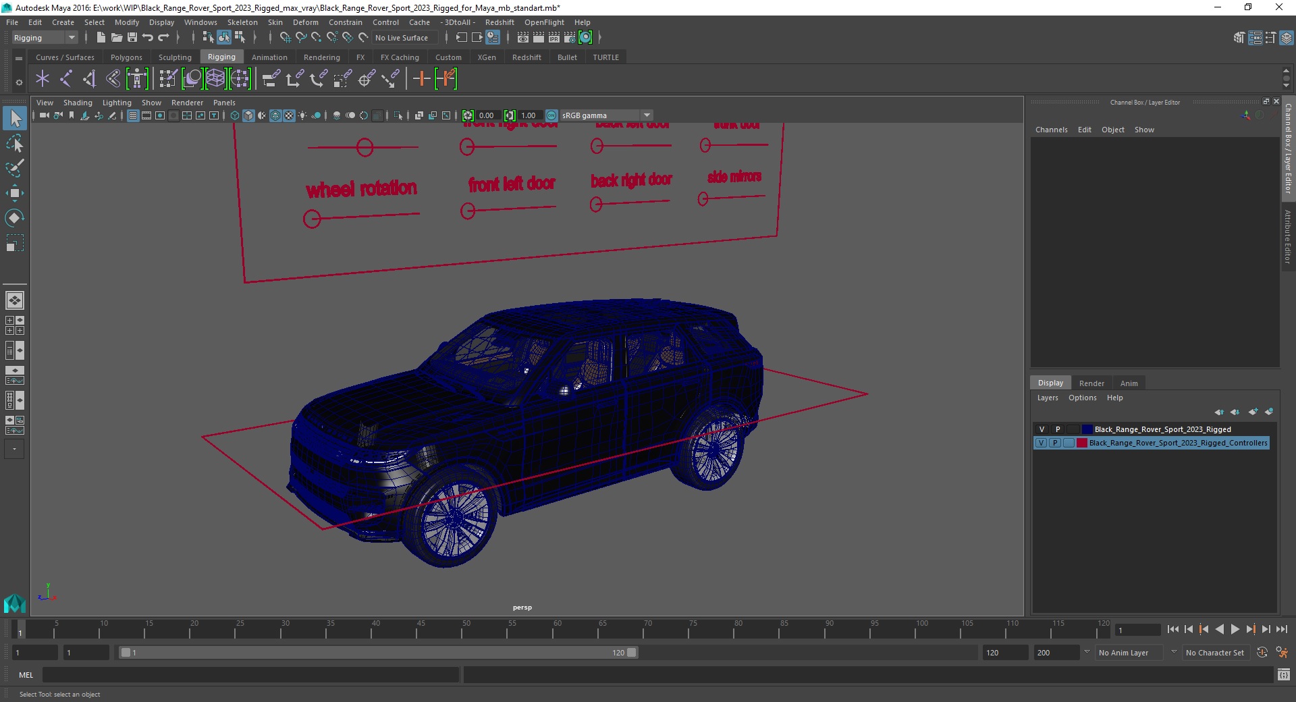Click blue color swatch of Rigged layer
The height and width of the screenshot is (702, 1296).
pyautogui.click(x=1087, y=429)
